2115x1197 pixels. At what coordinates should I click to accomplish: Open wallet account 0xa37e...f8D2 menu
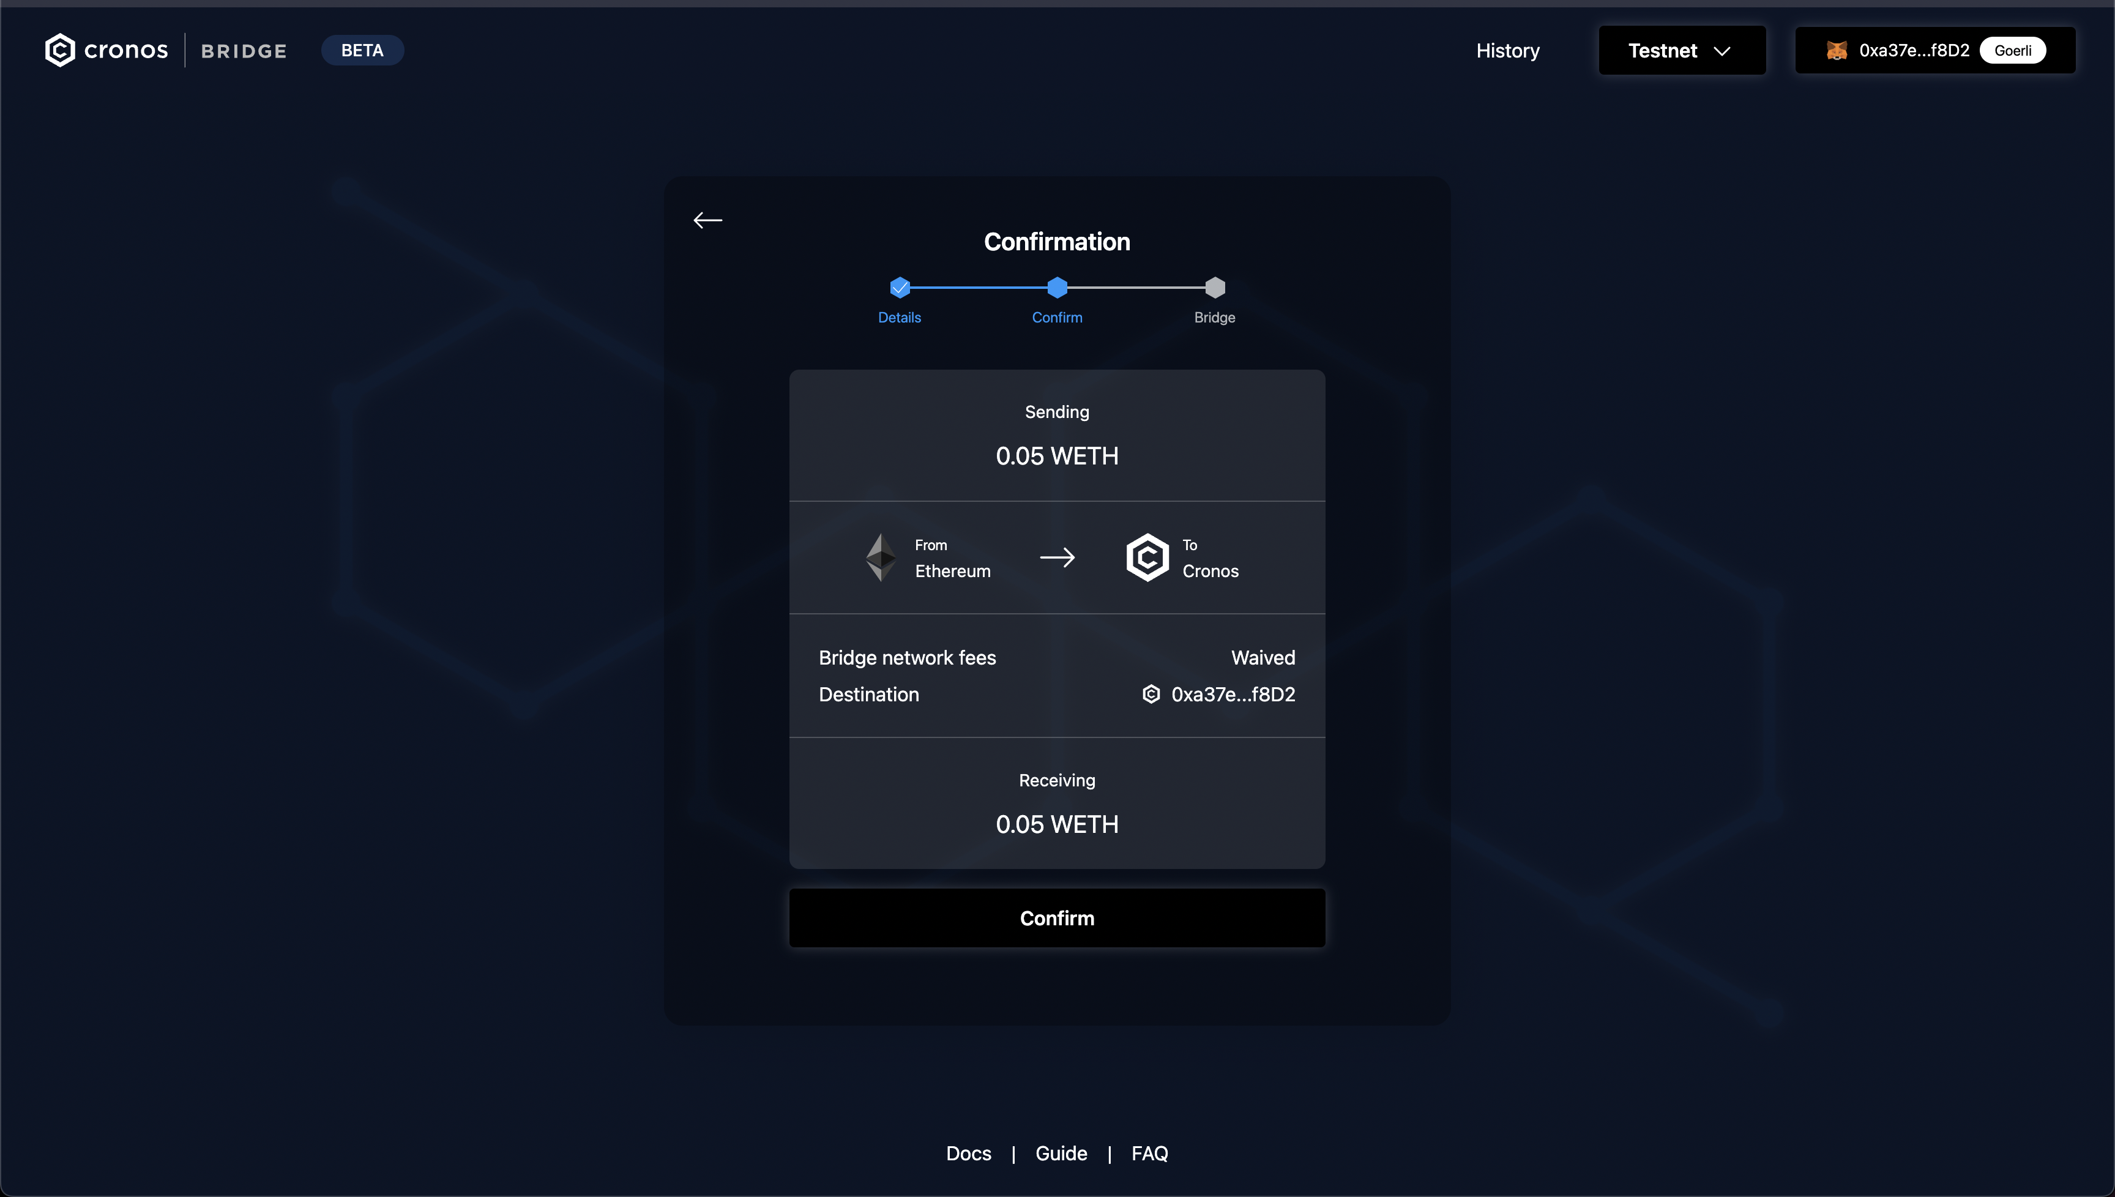(x=1914, y=50)
